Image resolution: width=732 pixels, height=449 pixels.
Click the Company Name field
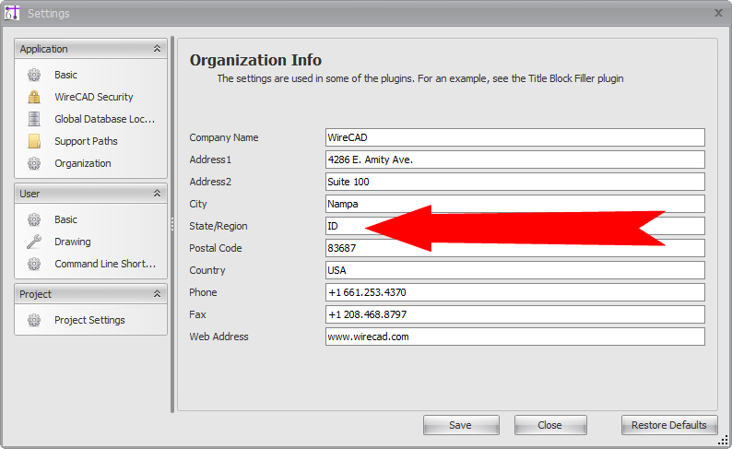tap(515, 137)
